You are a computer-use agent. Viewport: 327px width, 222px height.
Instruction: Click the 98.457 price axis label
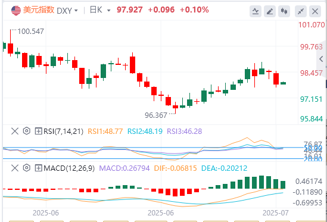tap(311, 73)
